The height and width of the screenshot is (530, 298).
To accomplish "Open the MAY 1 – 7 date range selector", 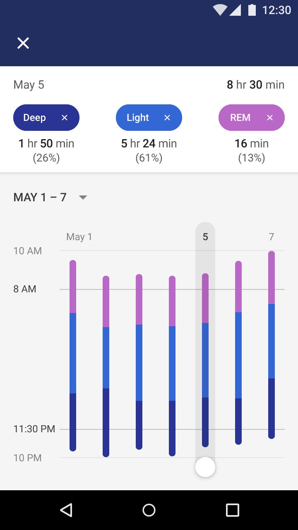I will click(40, 198).
